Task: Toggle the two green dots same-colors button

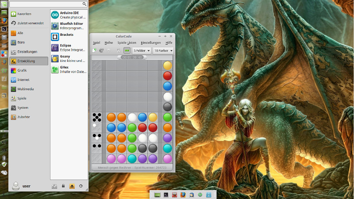Action: click(x=127, y=50)
